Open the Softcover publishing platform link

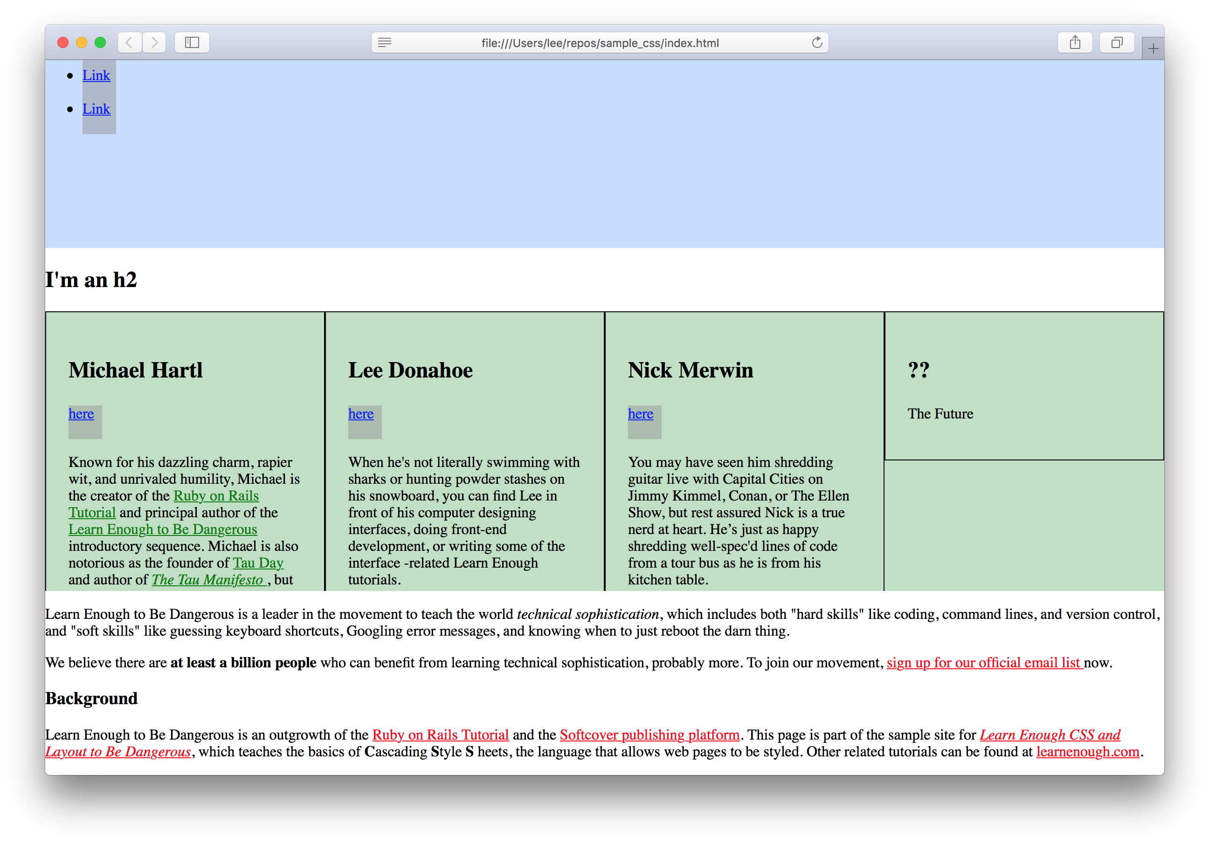(649, 734)
